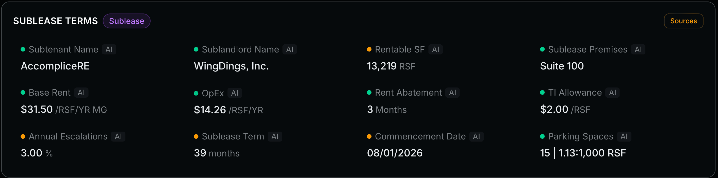Click the AI badge next to Subtenant Name

(109, 49)
